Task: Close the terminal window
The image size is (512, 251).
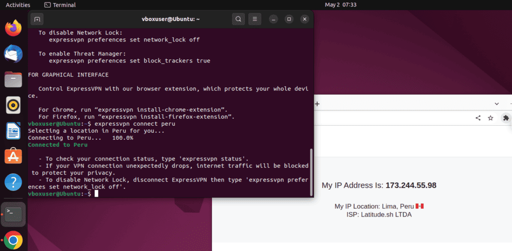Action: point(304,19)
